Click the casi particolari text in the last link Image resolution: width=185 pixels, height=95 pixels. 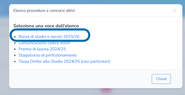tap(95, 61)
